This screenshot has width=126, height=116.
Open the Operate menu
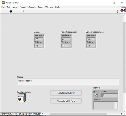32,7
